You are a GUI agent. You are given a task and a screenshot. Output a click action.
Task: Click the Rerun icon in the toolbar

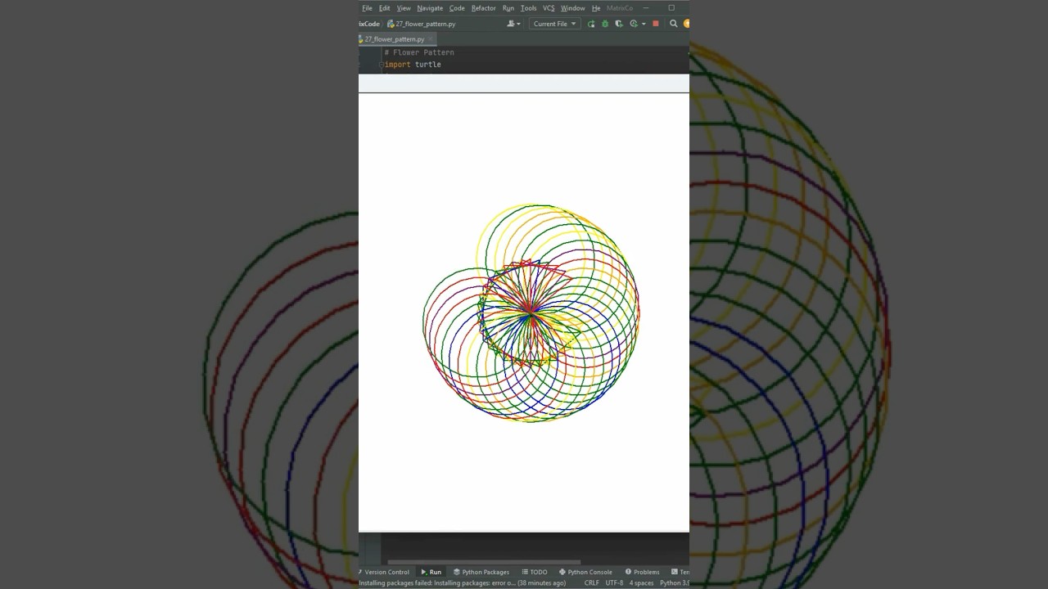(x=591, y=24)
